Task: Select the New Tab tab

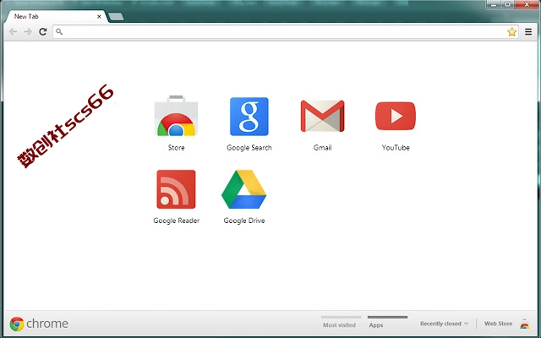Action: [55, 17]
